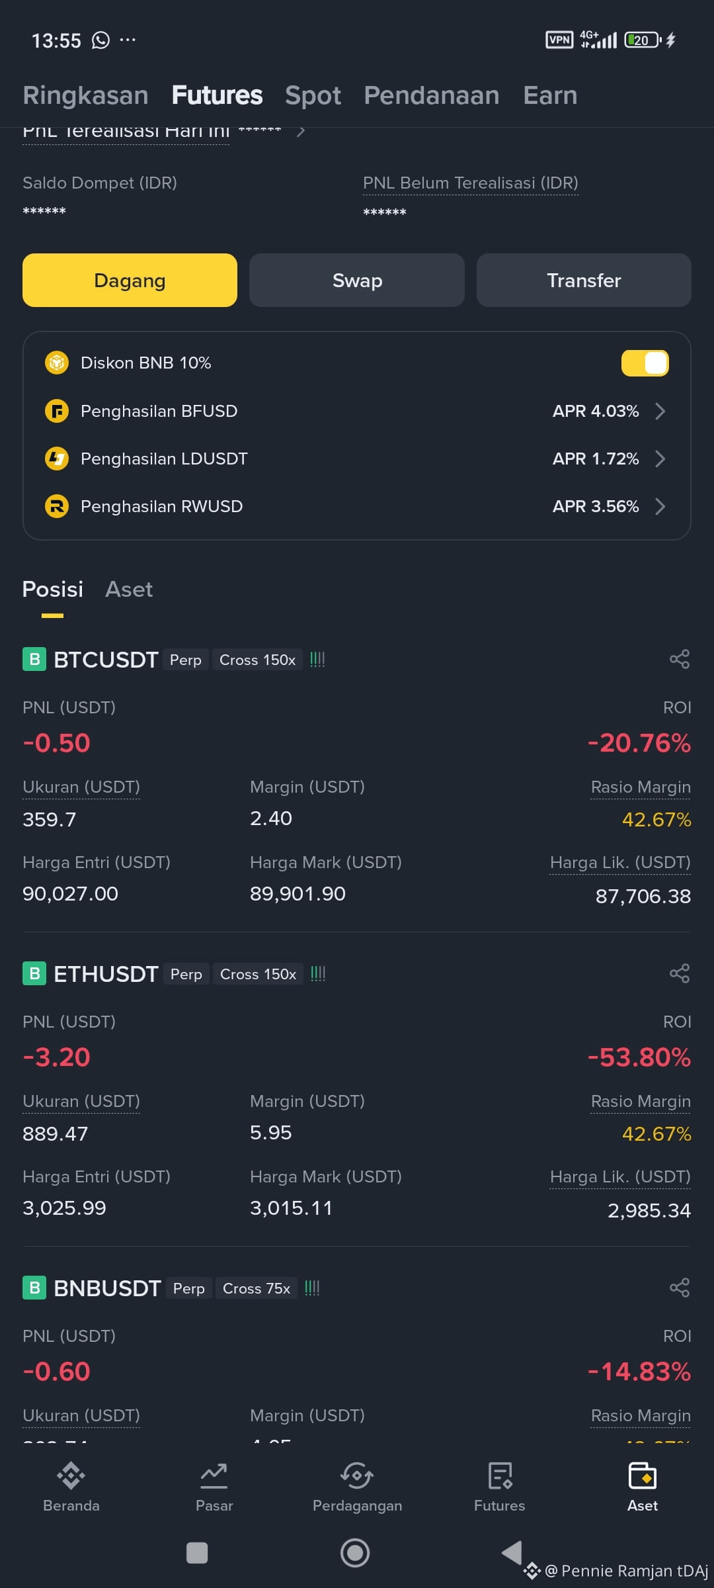The height and width of the screenshot is (1588, 714).
Task: Tap the Swap button
Action: click(x=357, y=280)
